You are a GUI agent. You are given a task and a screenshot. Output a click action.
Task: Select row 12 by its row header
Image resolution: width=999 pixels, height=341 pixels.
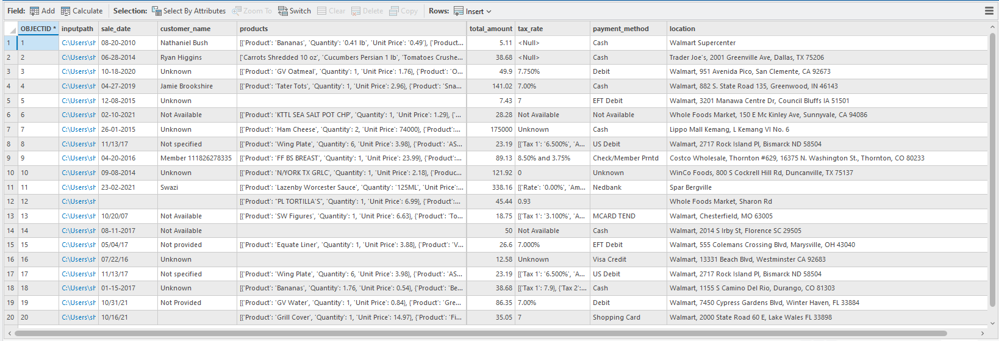(10, 201)
